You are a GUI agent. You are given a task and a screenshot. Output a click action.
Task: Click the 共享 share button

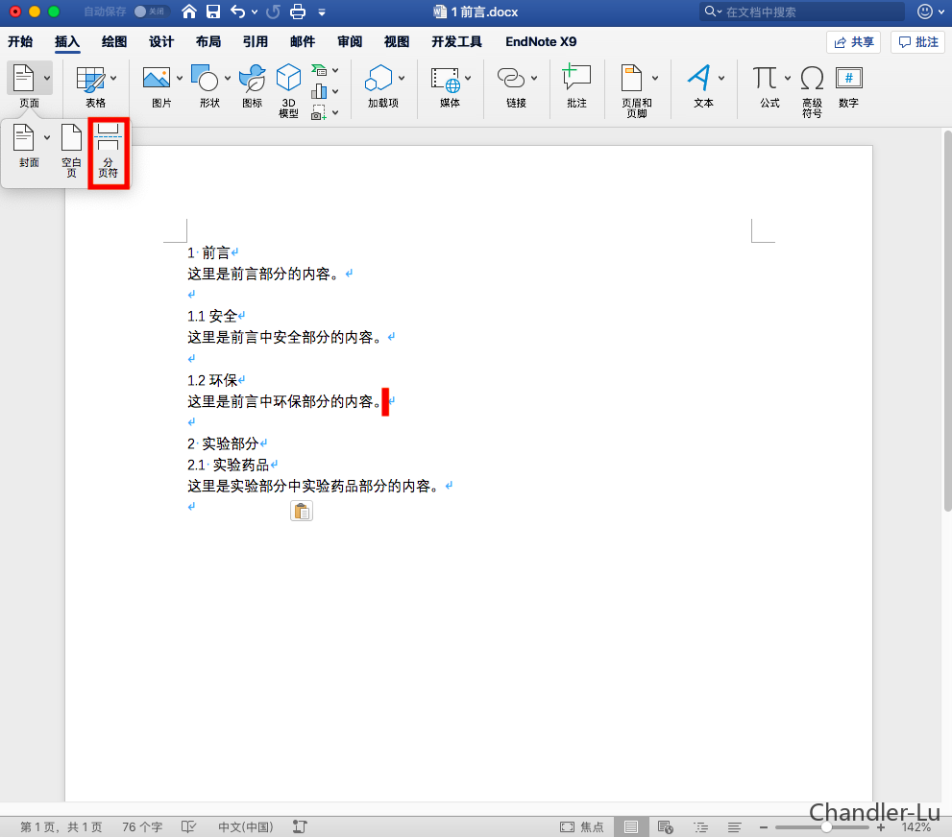pos(854,42)
